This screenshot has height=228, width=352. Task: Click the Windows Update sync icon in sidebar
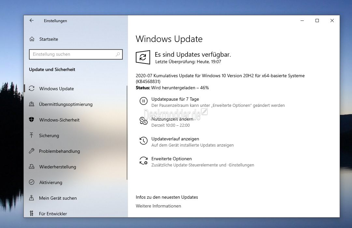tap(32, 89)
